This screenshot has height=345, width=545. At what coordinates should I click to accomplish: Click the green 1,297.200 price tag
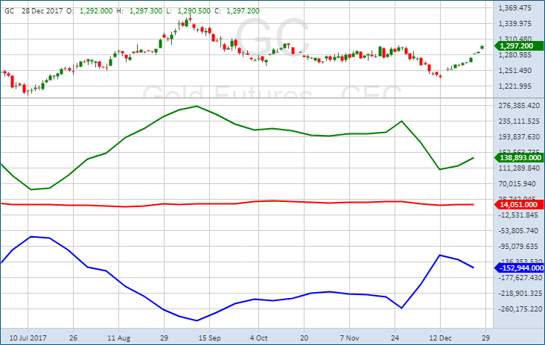point(519,46)
